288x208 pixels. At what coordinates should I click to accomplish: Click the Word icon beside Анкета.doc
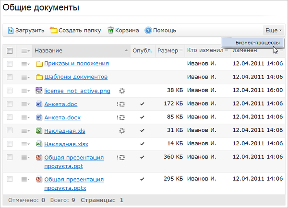(x=39, y=104)
